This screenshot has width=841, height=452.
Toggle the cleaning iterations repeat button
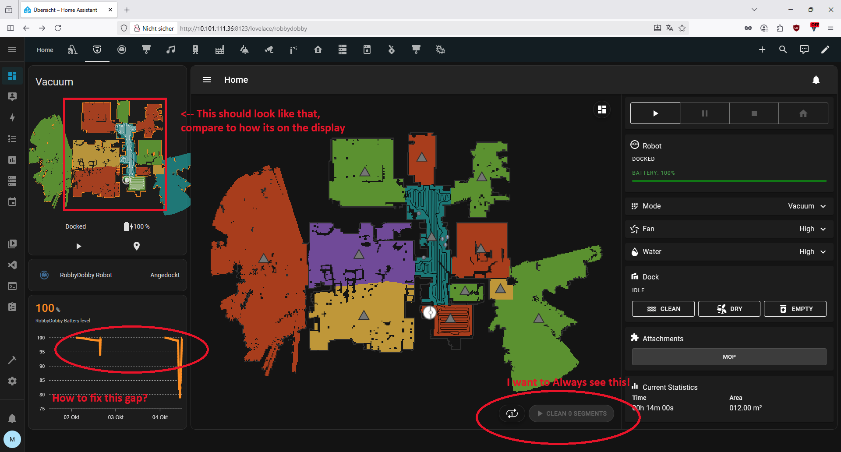pyautogui.click(x=512, y=413)
